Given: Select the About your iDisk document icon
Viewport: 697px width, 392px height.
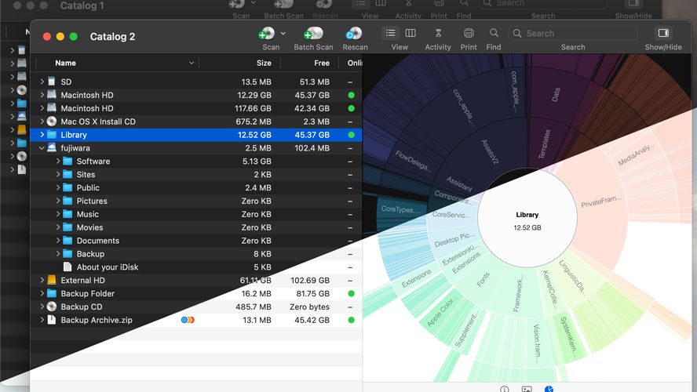Looking at the screenshot, I should [x=68, y=267].
